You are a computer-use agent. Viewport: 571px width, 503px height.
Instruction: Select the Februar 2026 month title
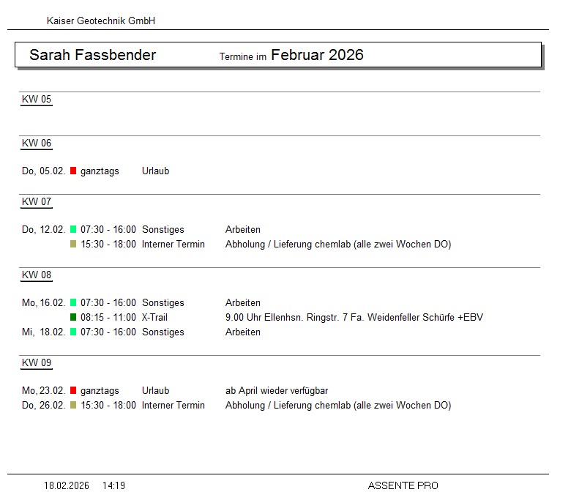(x=317, y=55)
